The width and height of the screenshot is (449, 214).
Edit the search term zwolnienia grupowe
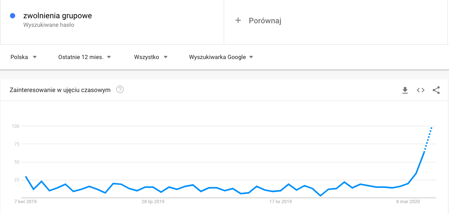57,16
